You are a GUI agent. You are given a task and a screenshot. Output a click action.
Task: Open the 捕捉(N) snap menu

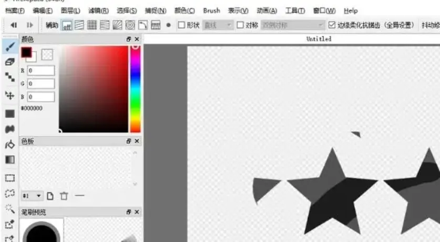[x=156, y=11]
